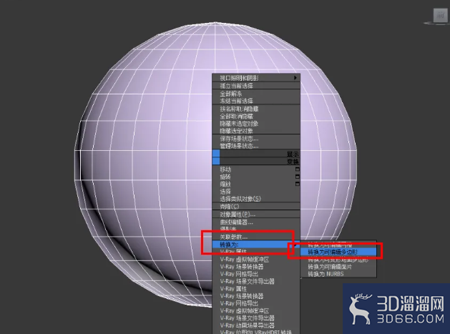Open 曲线编辑器... from the menu
Image resolution: width=450 pixels, height=334 pixels.
[256, 222]
